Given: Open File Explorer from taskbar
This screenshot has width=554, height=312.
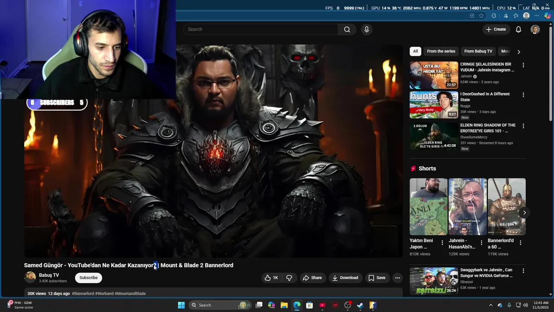Looking at the screenshot, I should point(284,305).
